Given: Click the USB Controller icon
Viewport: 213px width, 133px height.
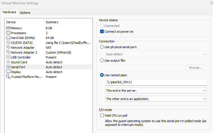Looking at the screenshot, I should [8, 57].
